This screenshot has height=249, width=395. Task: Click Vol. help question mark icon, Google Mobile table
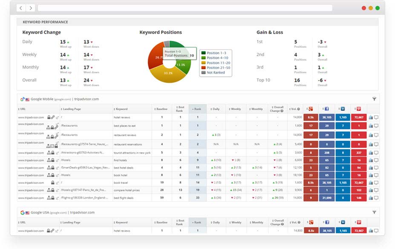pos(298,109)
